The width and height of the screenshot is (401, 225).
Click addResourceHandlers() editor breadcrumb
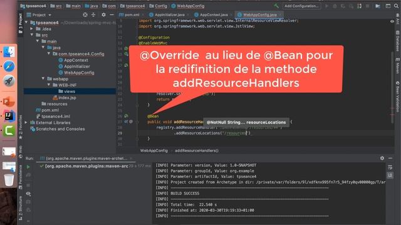pyautogui.click(x=197, y=151)
